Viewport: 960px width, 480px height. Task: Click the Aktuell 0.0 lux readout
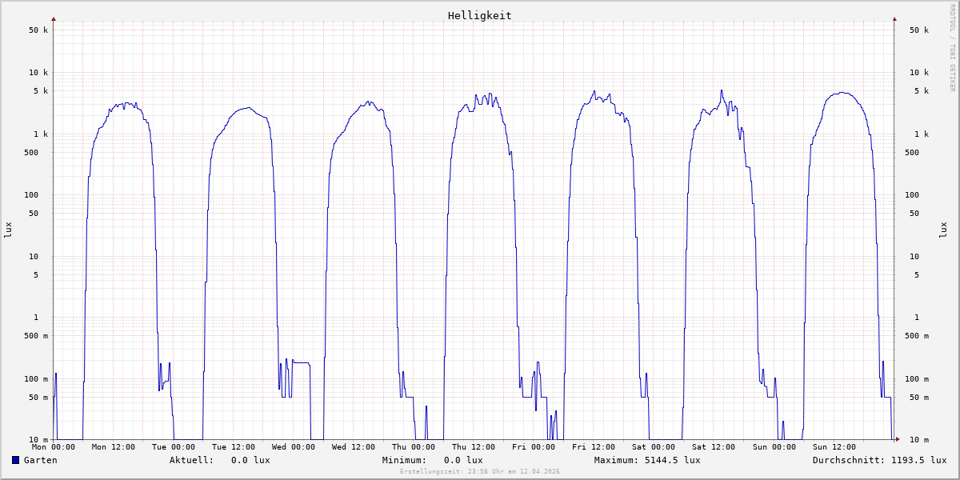(x=219, y=460)
